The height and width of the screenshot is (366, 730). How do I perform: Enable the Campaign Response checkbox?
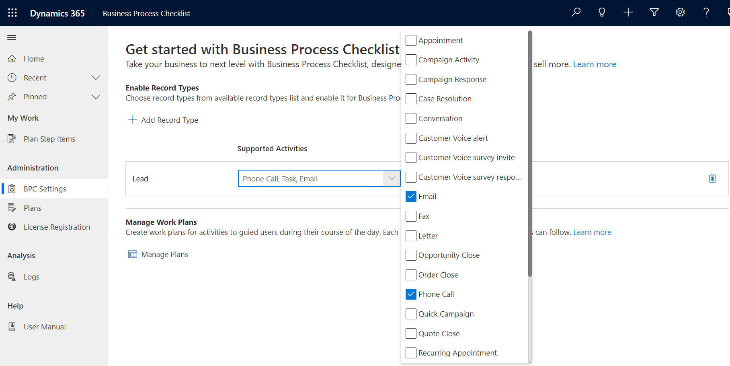[x=411, y=79]
